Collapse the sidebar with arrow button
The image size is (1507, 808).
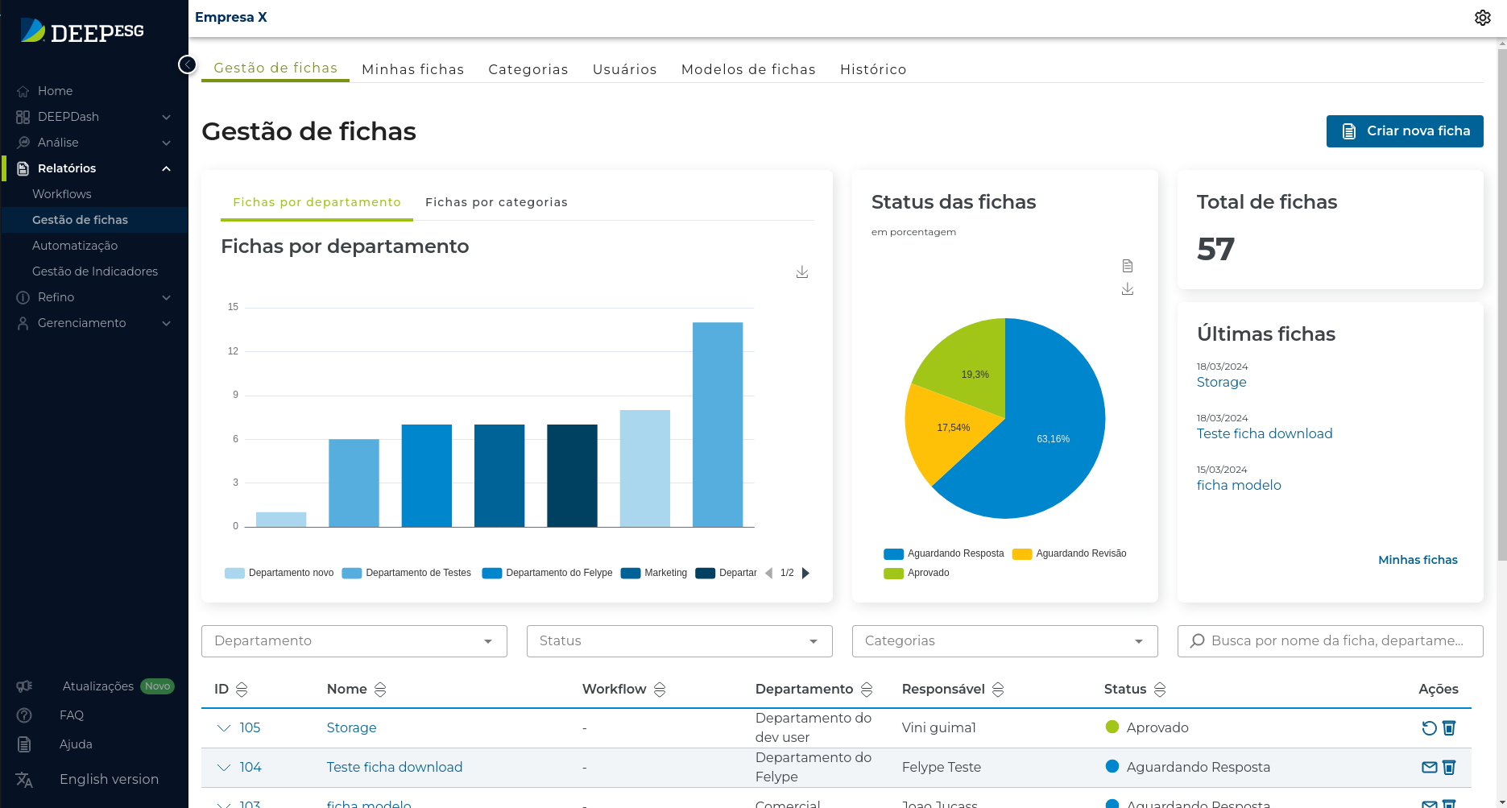point(188,64)
